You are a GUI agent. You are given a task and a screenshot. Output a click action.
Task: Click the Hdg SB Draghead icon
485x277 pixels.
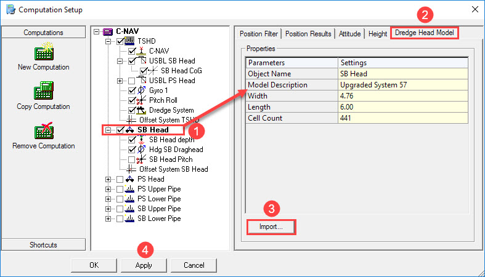click(x=141, y=150)
